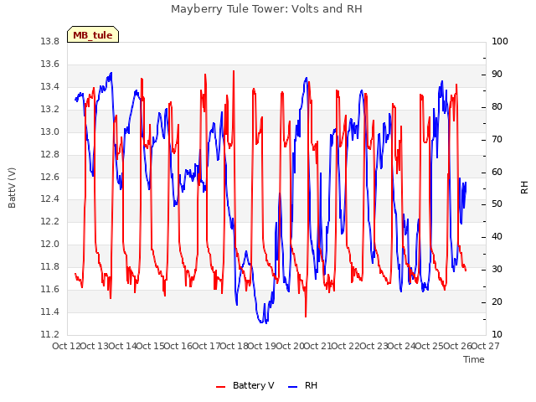Click the Oct 27 date label
This screenshot has height=402, width=536.
click(x=486, y=346)
